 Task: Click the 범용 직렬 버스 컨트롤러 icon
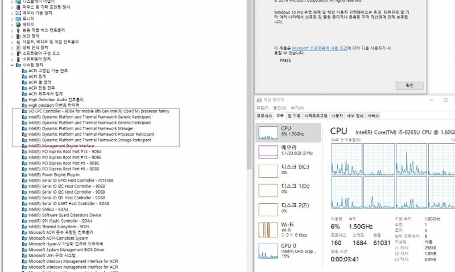coord(18,30)
